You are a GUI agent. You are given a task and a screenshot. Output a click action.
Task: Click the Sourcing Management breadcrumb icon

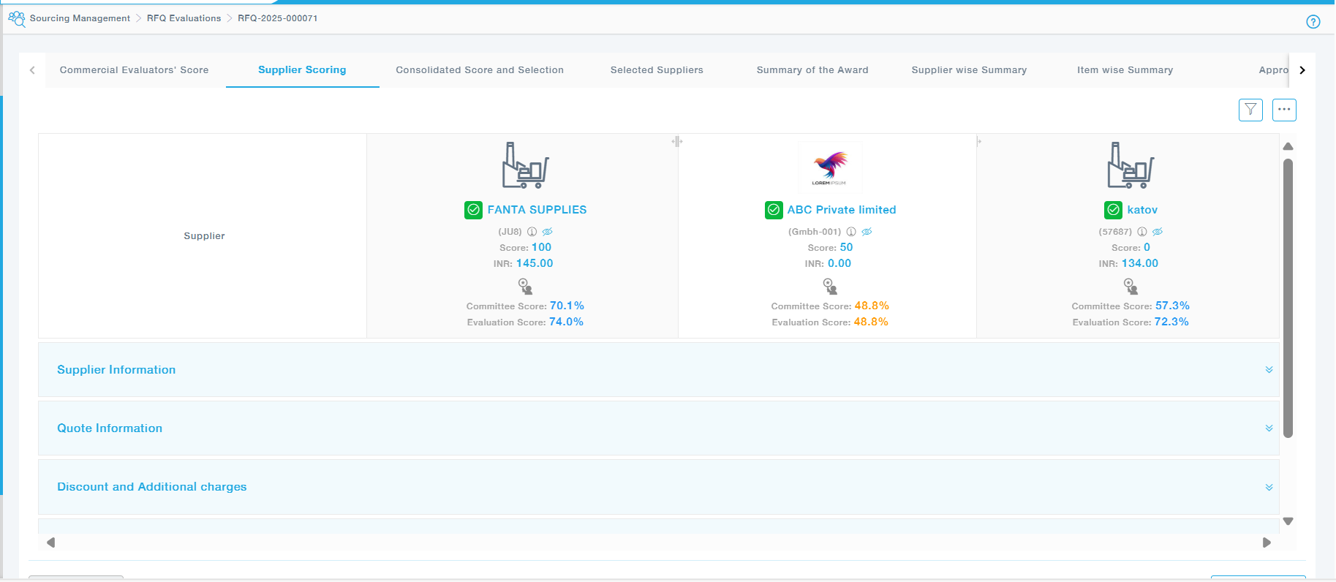point(16,19)
